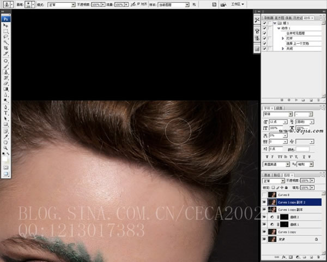Select the Dodge tool

(5, 100)
